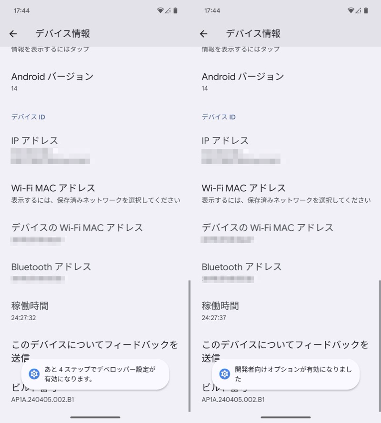Screen dimensions: 381x423
Task: Click the scrollbar on the left screen
Action: click(x=189, y=345)
